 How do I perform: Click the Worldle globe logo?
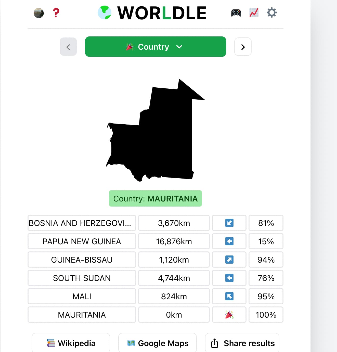coord(105,13)
